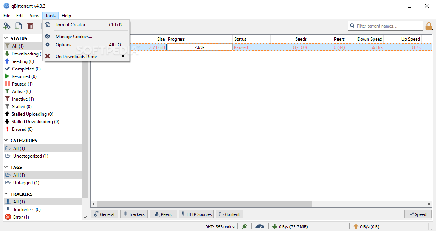Open the Help menu
The height and width of the screenshot is (231, 436).
point(66,16)
